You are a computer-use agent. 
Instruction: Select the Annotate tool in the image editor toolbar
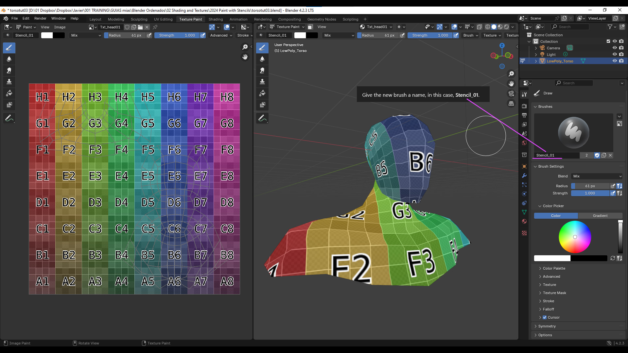tap(9, 118)
